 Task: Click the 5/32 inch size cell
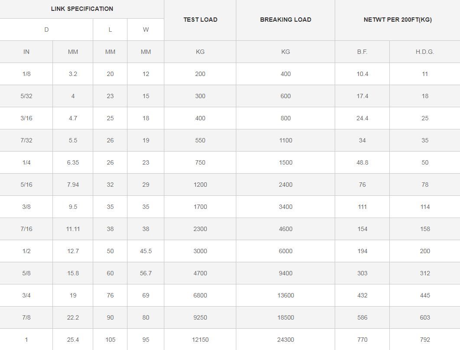coord(26,96)
